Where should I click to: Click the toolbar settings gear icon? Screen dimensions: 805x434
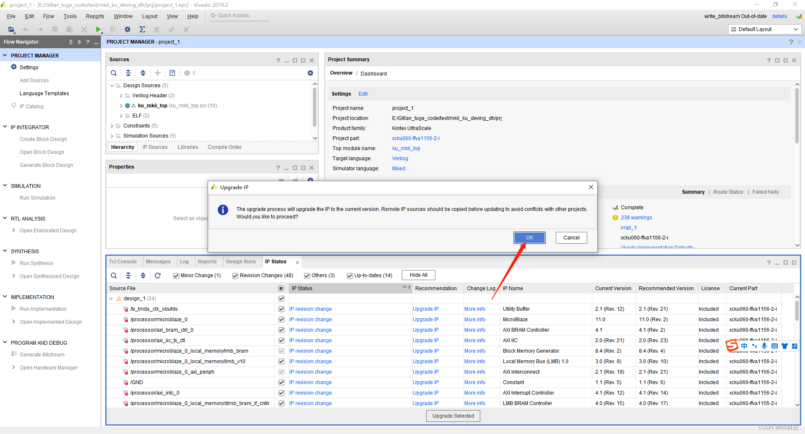coord(128,29)
